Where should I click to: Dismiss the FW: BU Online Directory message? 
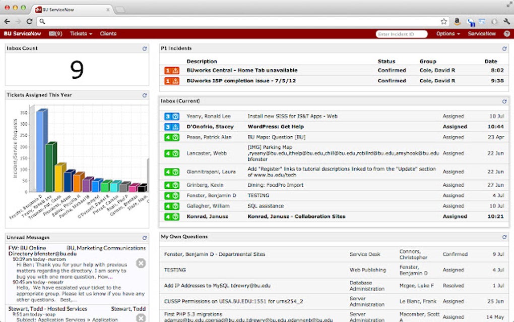pos(141,263)
